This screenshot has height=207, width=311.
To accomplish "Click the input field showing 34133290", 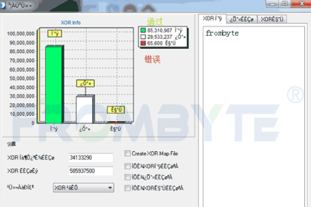I will (x=90, y=157).
